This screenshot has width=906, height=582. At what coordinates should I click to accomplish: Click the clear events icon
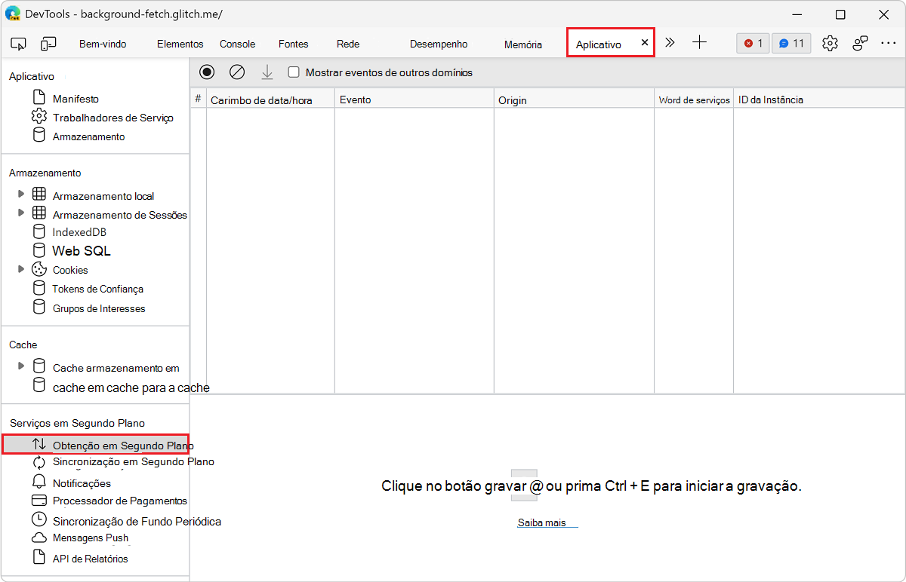[237, 72]
